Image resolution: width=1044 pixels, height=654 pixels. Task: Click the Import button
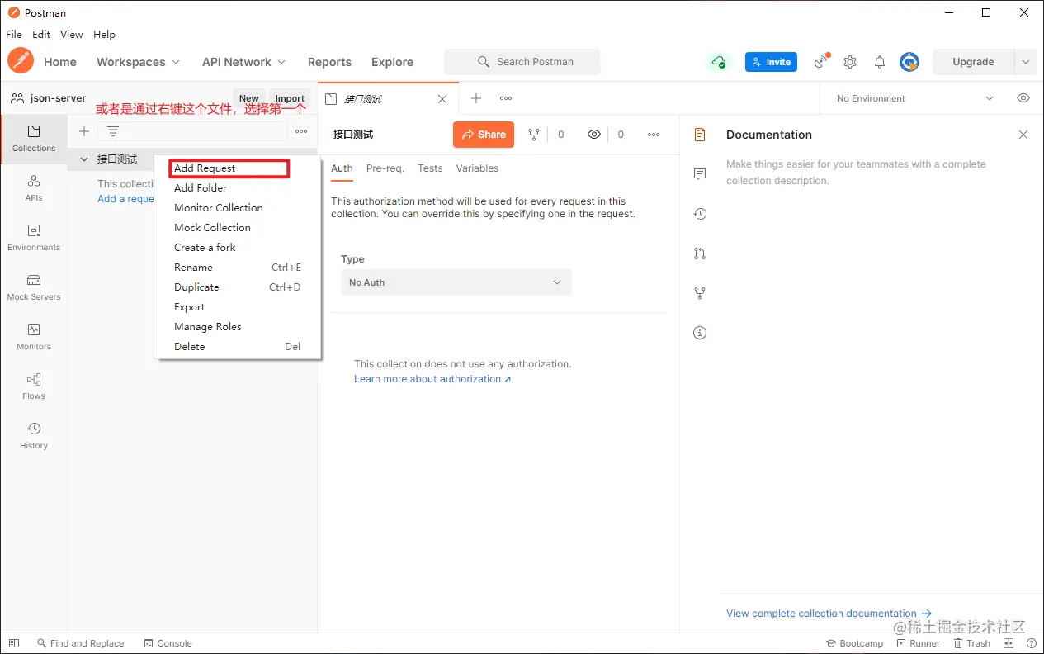click(290, 98)
